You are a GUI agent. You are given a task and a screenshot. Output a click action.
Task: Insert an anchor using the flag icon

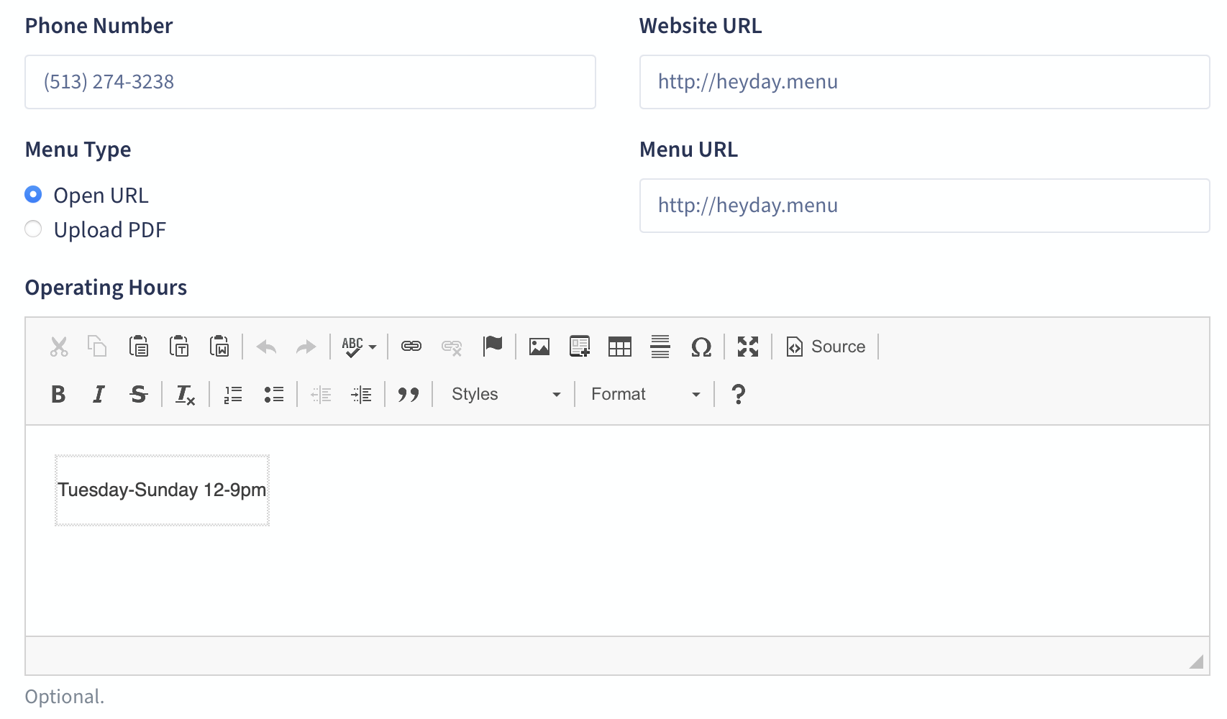click(x=493, y=346)
